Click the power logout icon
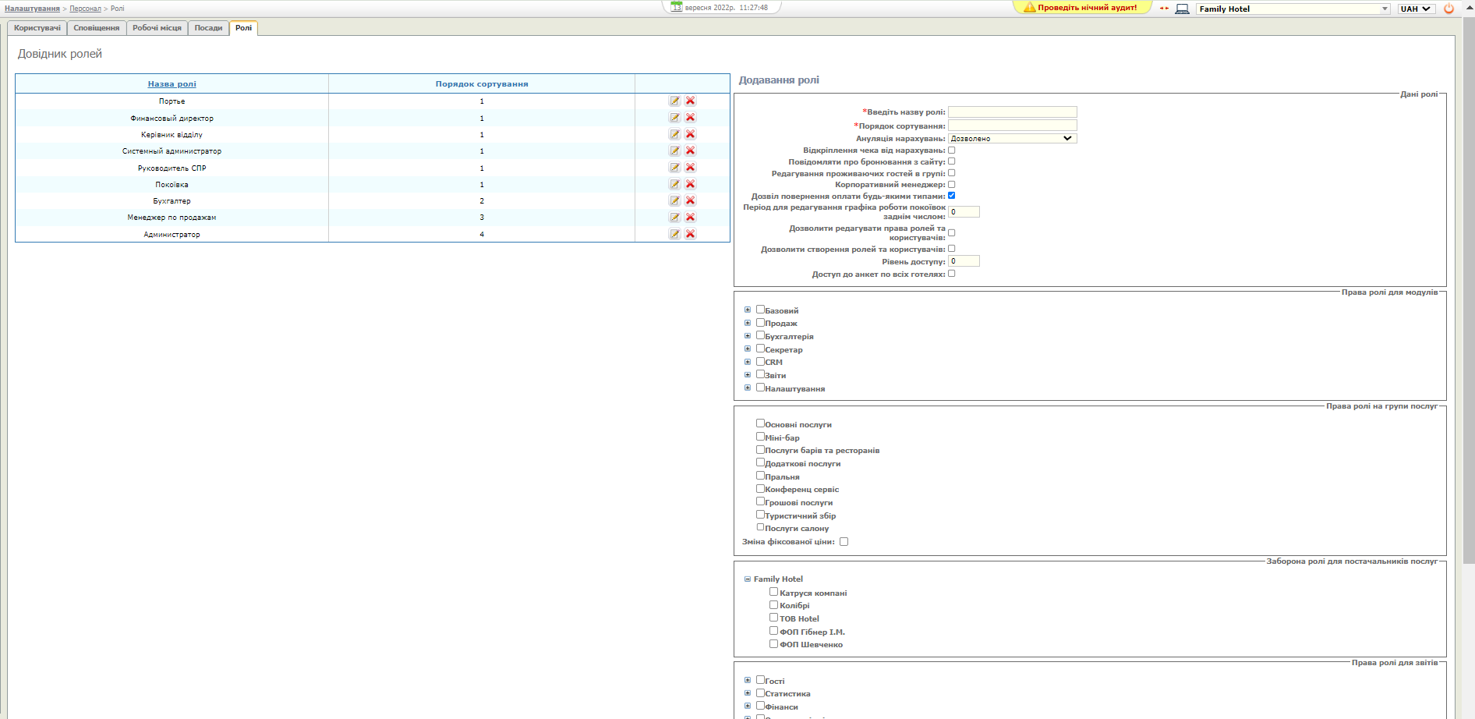Image resolution: width=1475 pixels, height=719 pixels. coord(1448,9)
